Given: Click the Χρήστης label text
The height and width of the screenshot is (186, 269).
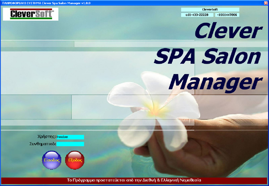Looking at the screenshot, I should click(47, 137).
